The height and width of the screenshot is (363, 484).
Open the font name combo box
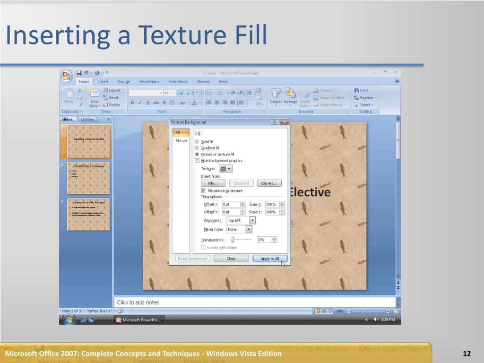(146, 93)
